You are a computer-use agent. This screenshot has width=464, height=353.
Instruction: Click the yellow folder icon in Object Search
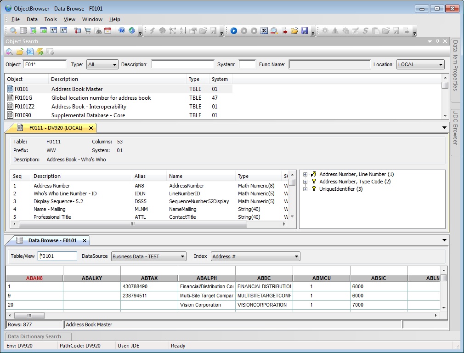pyautogui.click(x=20, y=51)
